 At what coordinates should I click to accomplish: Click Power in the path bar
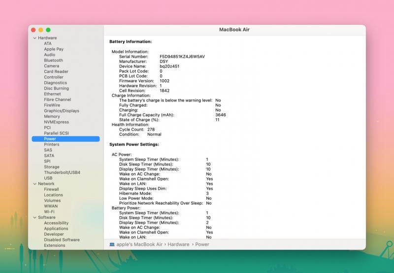[x=202, y=244]
